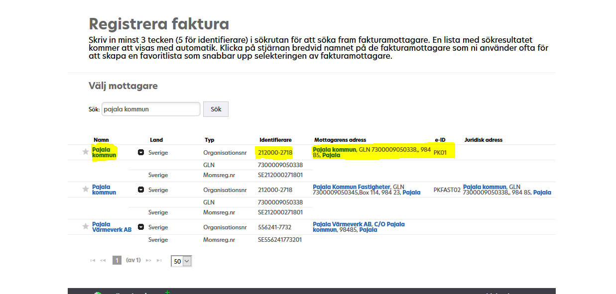616x294 pixels.
Task: Open Pajala Värmeverk AB, C/O address link
Action: 359,224
